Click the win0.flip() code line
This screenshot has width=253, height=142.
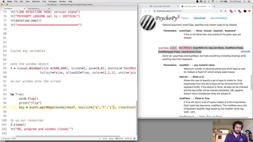pyautogui.click(x=28, y=99)
